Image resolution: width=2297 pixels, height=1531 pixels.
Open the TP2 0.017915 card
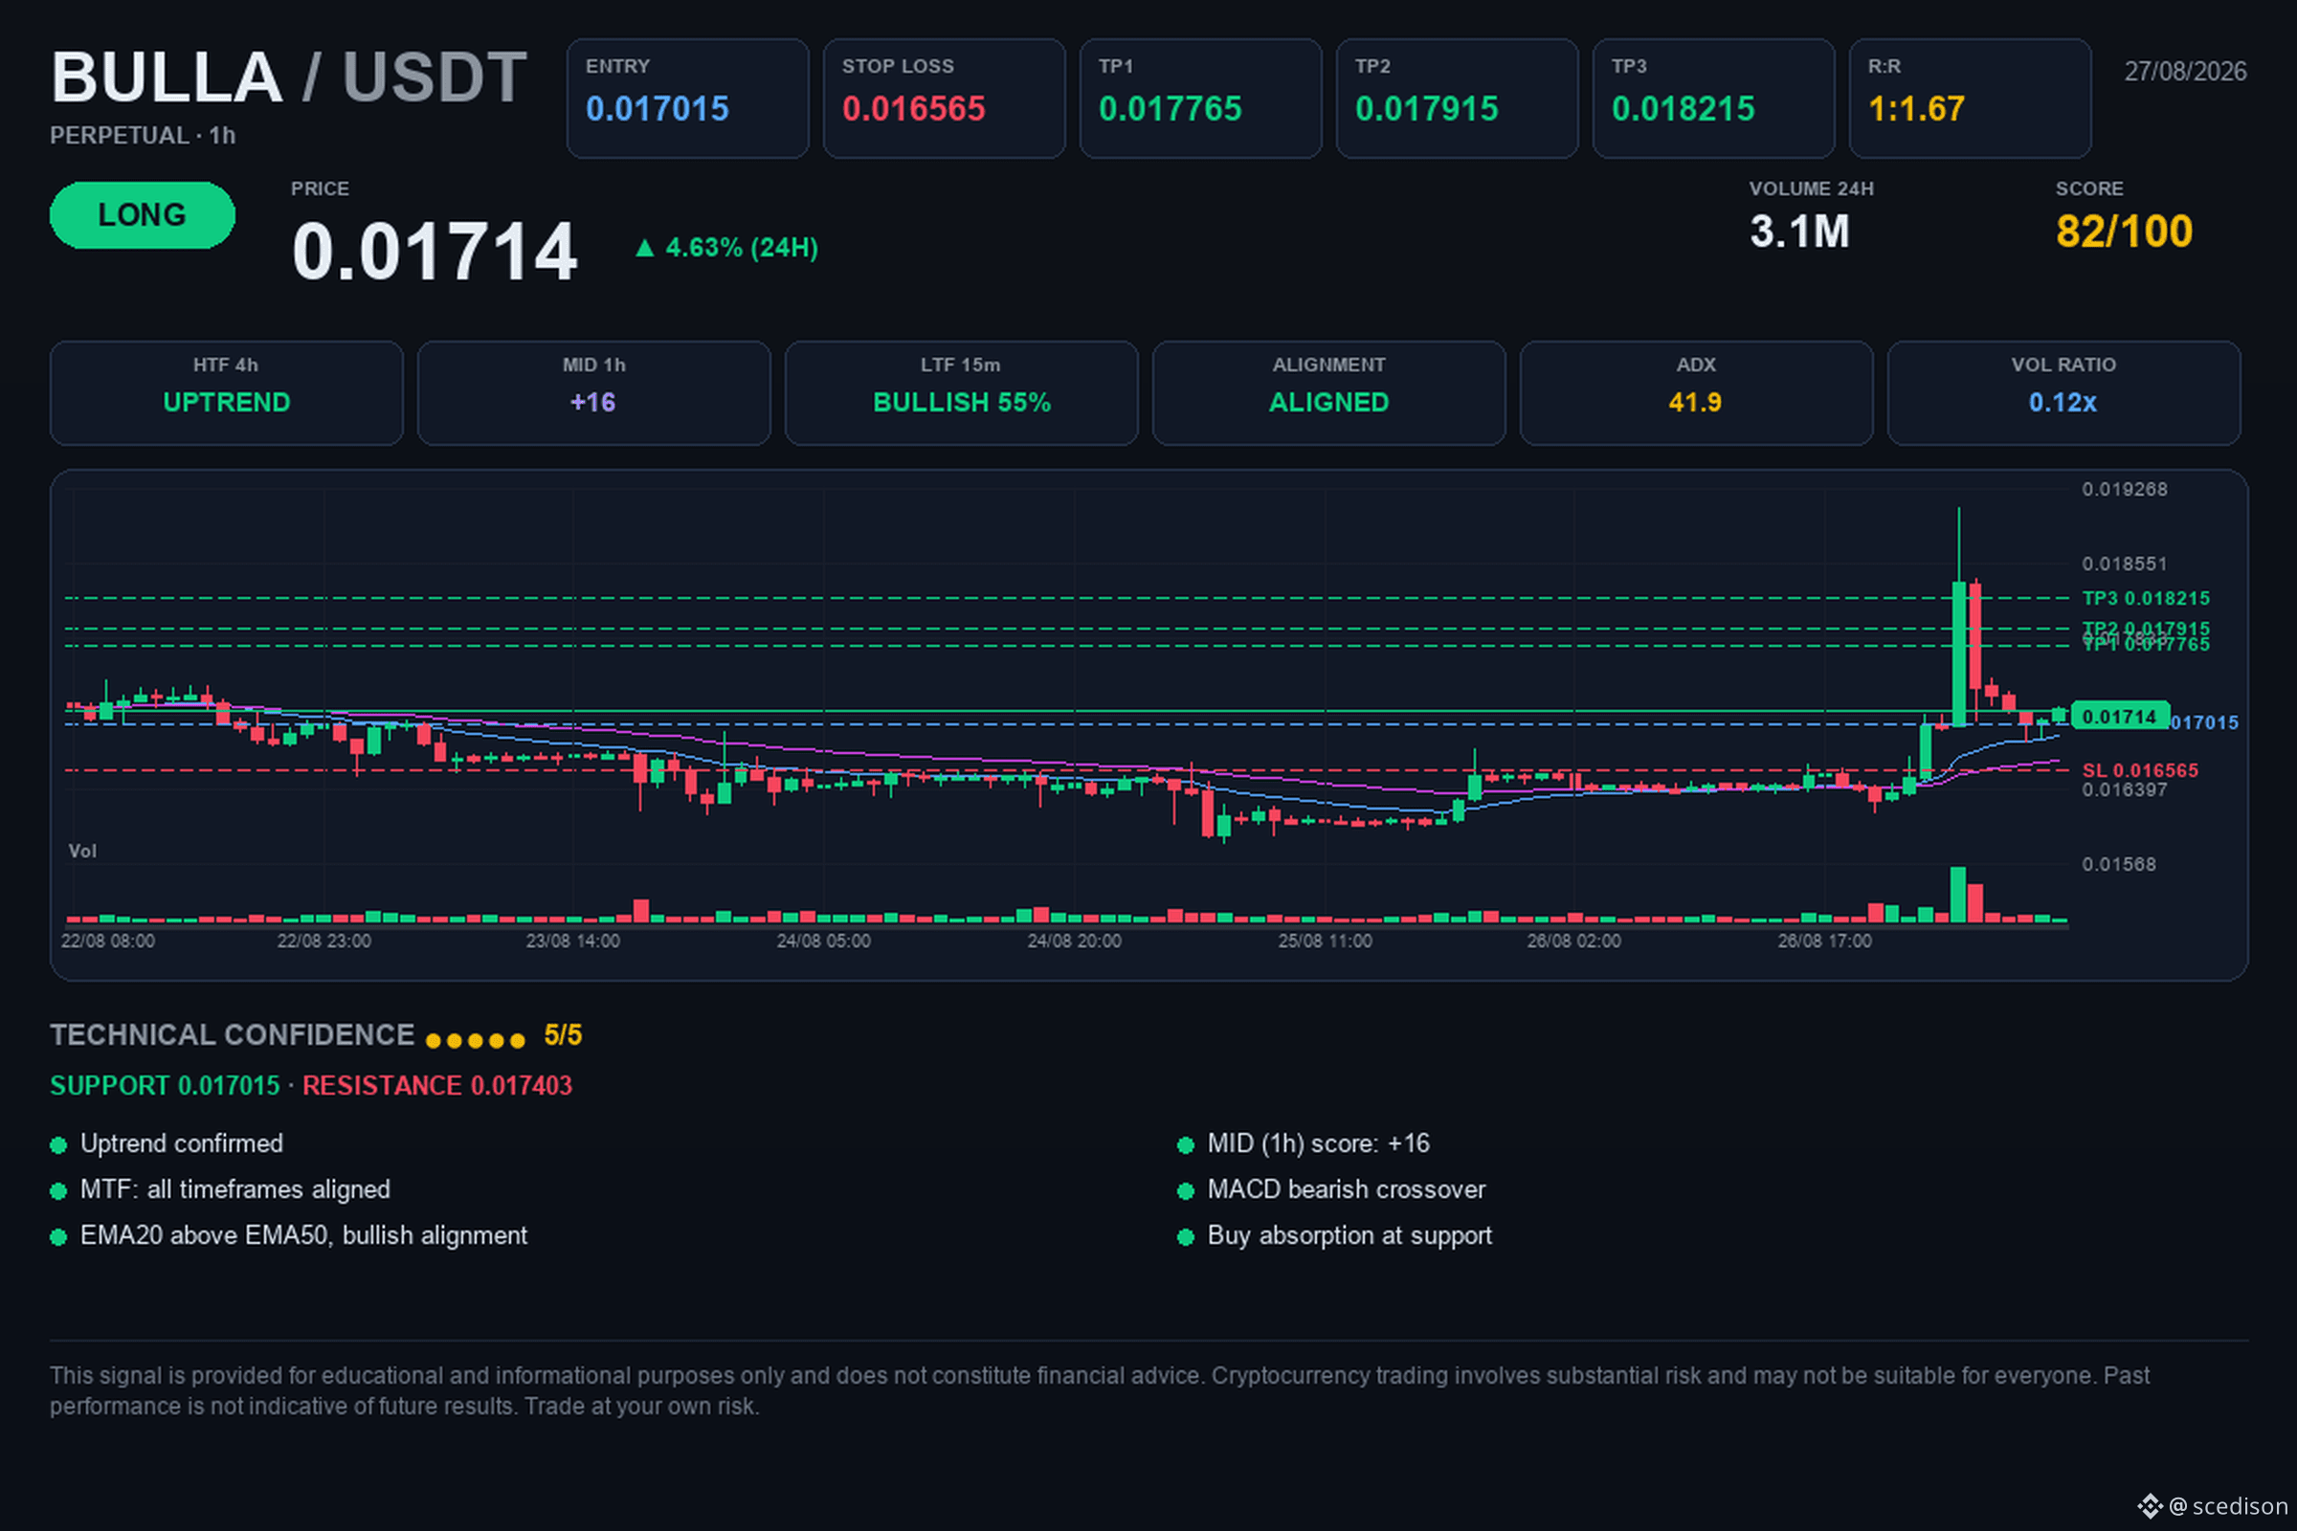click(1457, 99)
